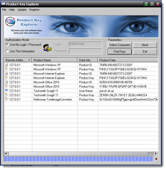This screenshot has height=170, width=166.
Task: Click the icon of Windows XP Product ID row
Action: pyautogui.click(x=7, y=65)
